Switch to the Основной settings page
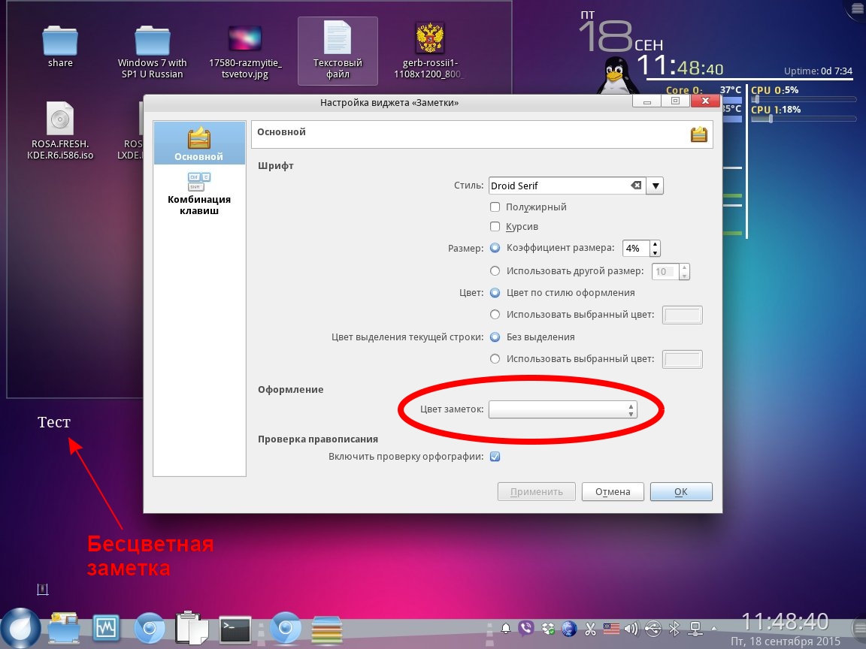Image resolution: width=866 pixels, height=649 pixels. click(198, 143)
